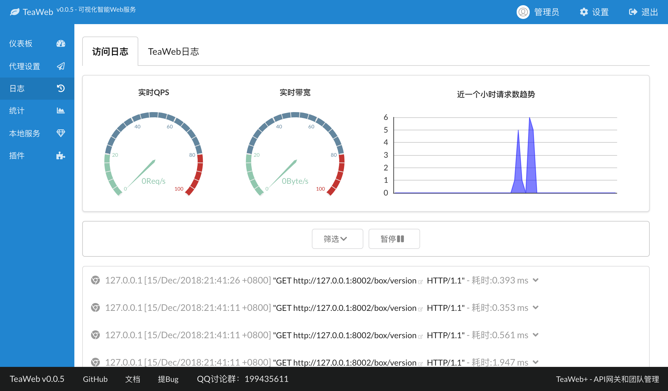Open external link icon on 0.353 ms entry
The width and height of the screenshot is (668, 391).
420,309
